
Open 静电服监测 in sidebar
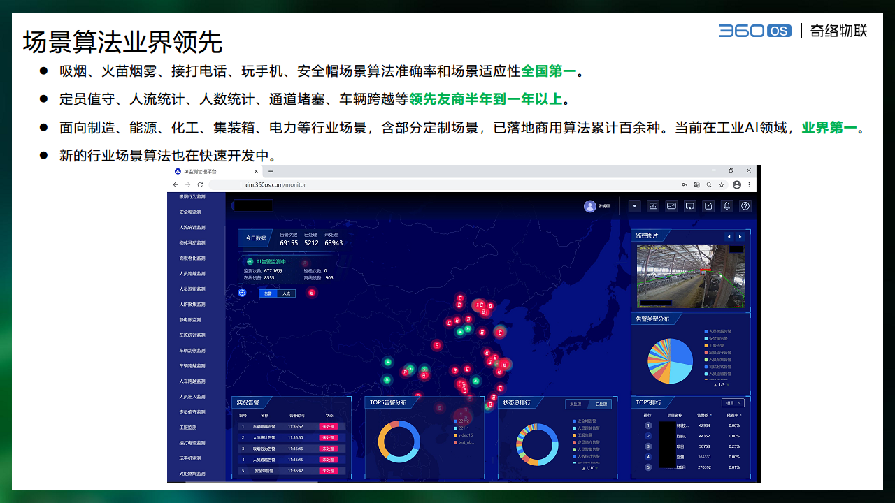[190, 319]
